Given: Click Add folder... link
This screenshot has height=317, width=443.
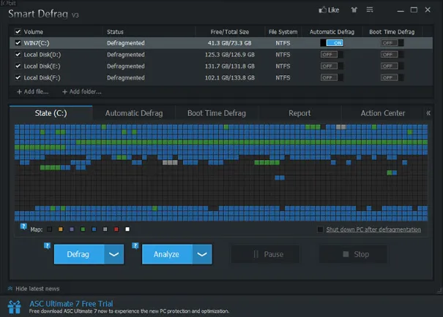Looking at the screenshot, I should tap(82, 91).
